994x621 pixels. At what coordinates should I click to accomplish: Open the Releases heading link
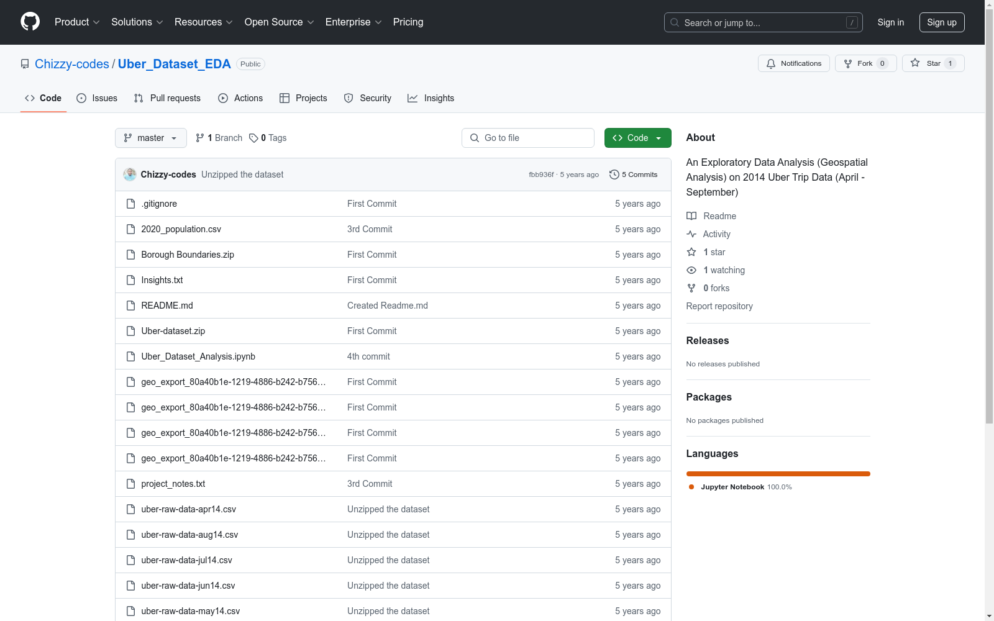point(708,340)
